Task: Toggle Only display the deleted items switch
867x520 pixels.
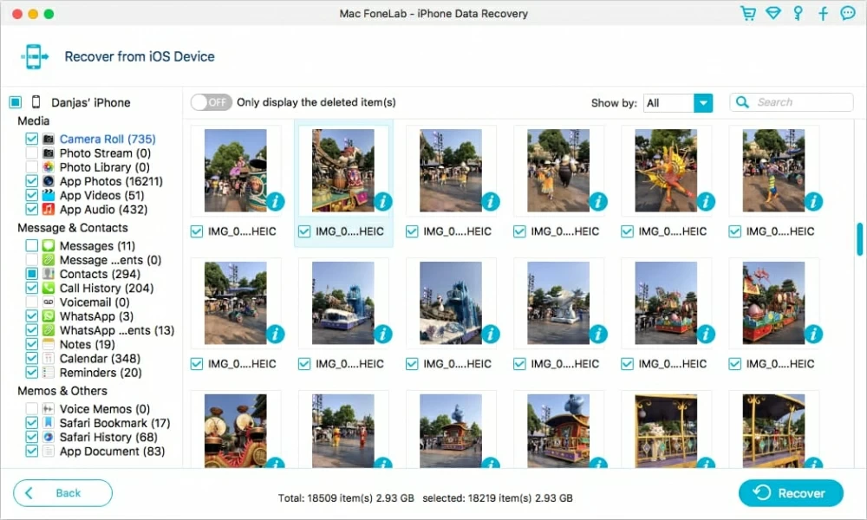Action: click(x=211, y=102)
